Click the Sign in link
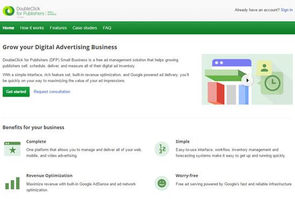Viewport: 295px width, 199px height. click(286, 10)
